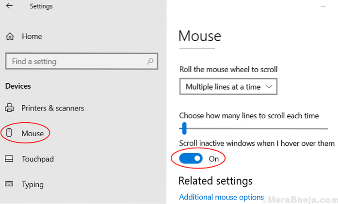Viewport: 338px width, 204px height.
Task: Open the 'Multiple lines at a time' dropdown
Action: [x=228, y=87]
